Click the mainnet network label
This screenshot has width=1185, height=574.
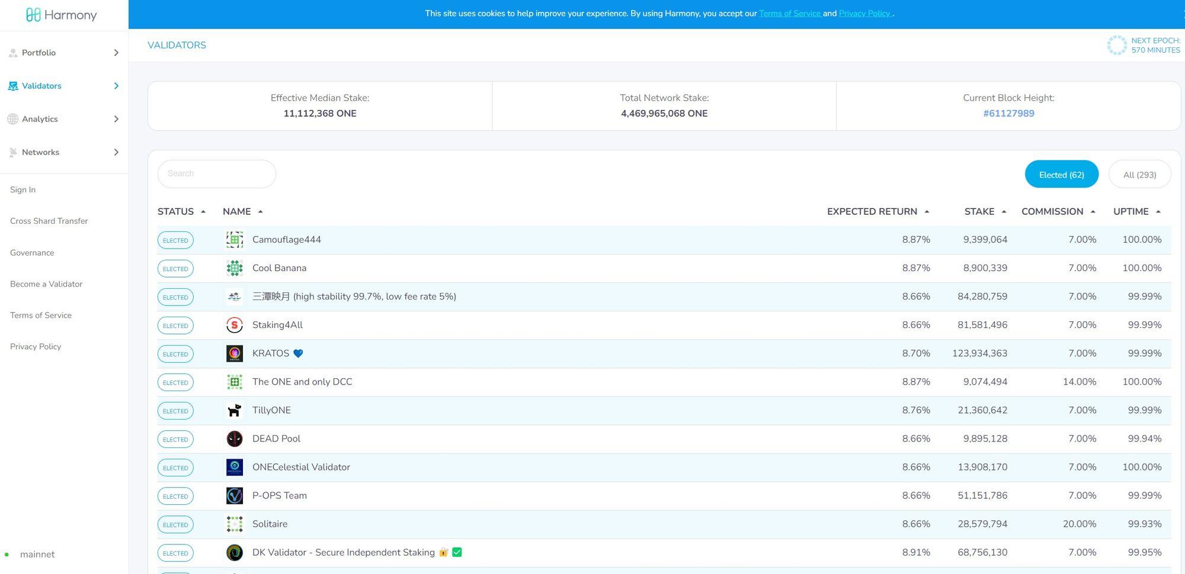(x=37, y=554)
